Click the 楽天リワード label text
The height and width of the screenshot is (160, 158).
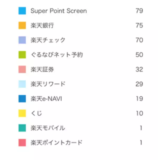coord(48,84)
